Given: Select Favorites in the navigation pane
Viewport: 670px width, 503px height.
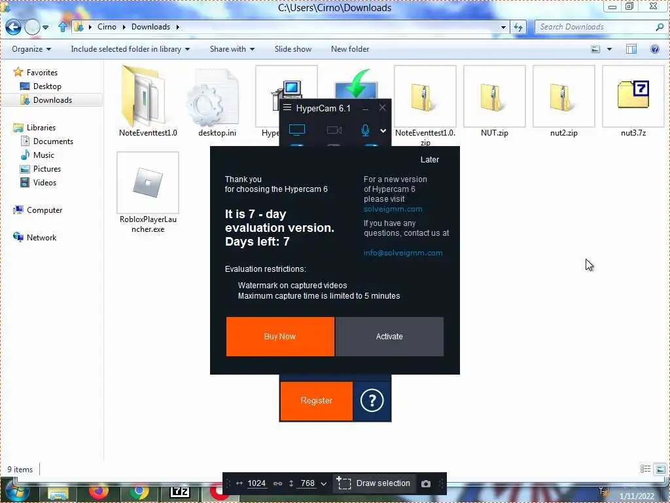Looking at the screenshot, I should coord(42,72).
